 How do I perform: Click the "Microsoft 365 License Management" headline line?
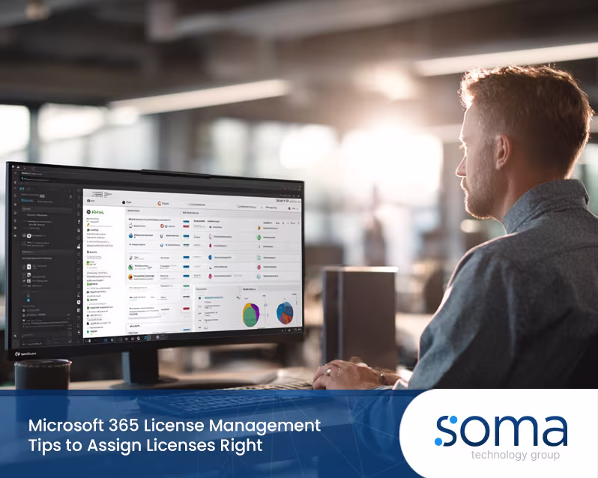pyautogui.click(x=175, y=426)
